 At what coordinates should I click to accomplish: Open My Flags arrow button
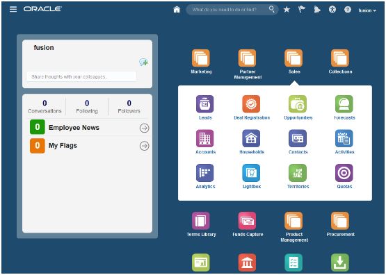[x=144, y=146]
